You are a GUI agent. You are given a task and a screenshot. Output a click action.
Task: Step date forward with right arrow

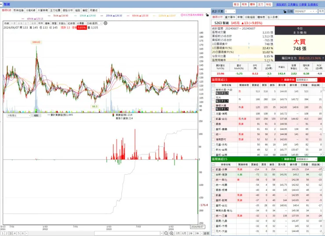click(x=316, y=11)
